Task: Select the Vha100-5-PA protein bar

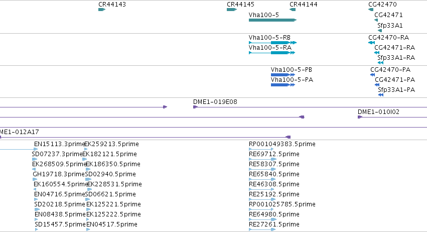Action: [x=283, y=85]
